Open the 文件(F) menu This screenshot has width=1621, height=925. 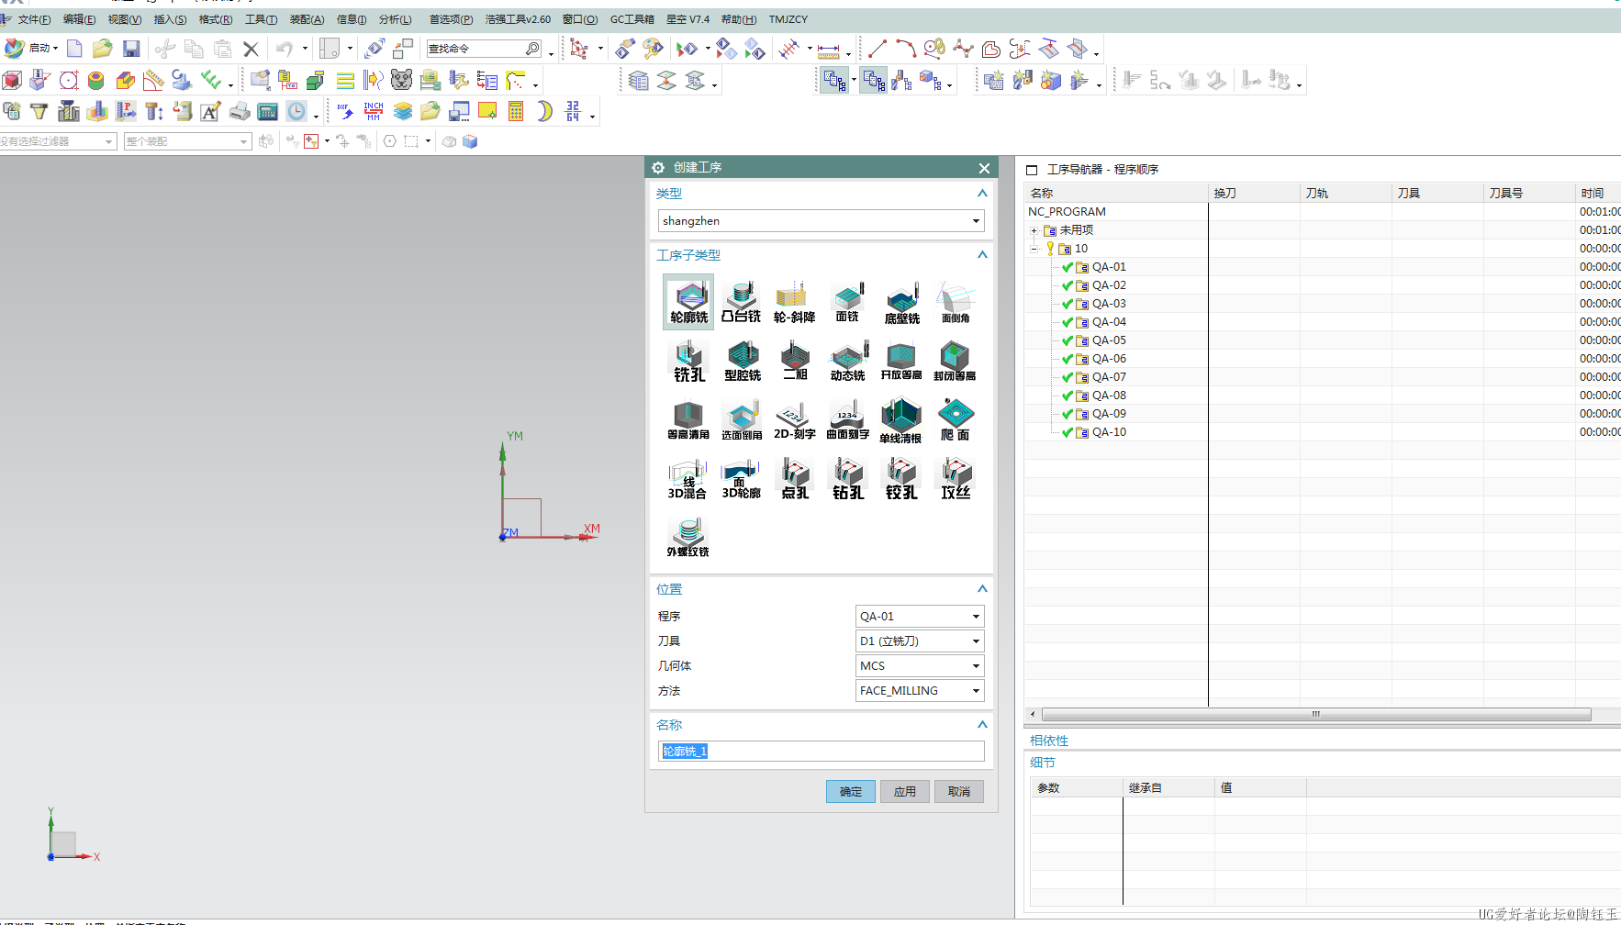point(33,19)
